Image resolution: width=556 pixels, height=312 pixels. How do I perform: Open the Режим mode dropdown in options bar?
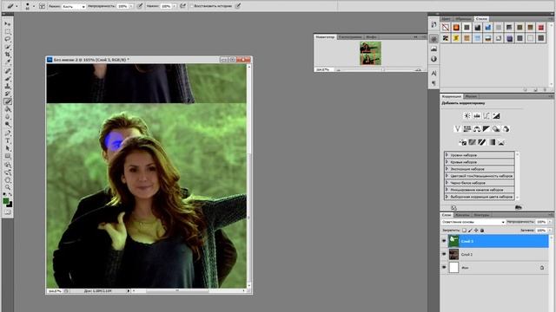pyautogui.click(x=74, y=6)
